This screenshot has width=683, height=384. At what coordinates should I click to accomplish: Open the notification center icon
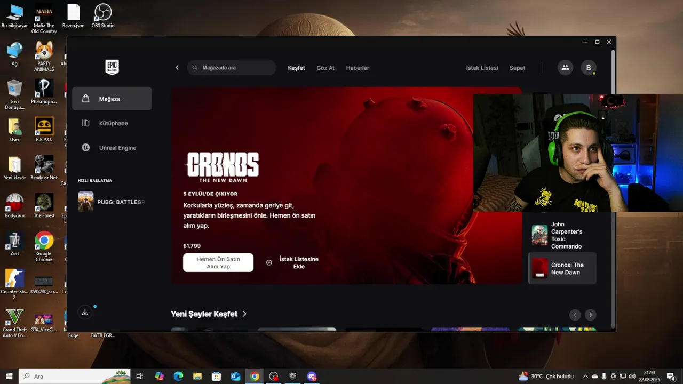pyautogui.click(x=670, y=377)
